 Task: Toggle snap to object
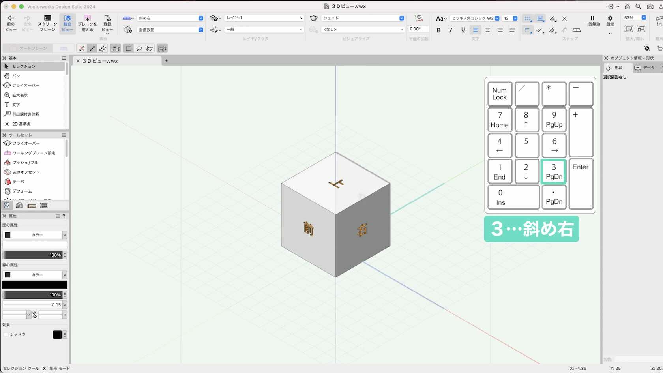[540, 19]
